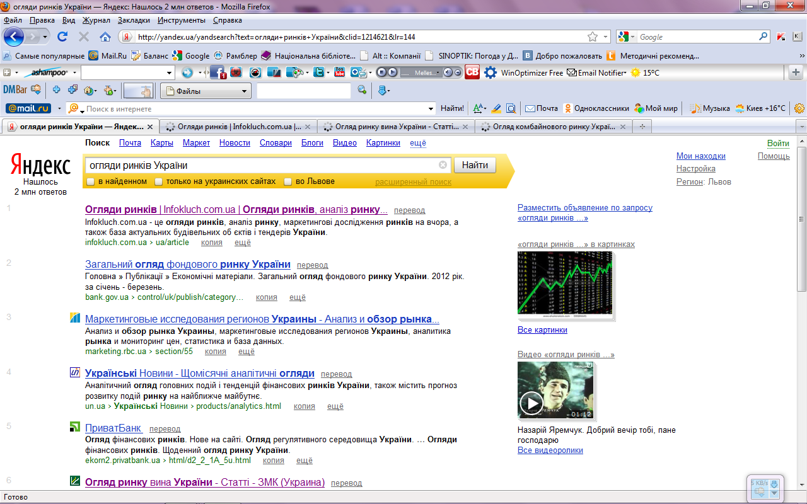This screenshot has height=504, width=807.
Task: Open Мой мир from the Mail.ru toolbar
Action: 656,108
